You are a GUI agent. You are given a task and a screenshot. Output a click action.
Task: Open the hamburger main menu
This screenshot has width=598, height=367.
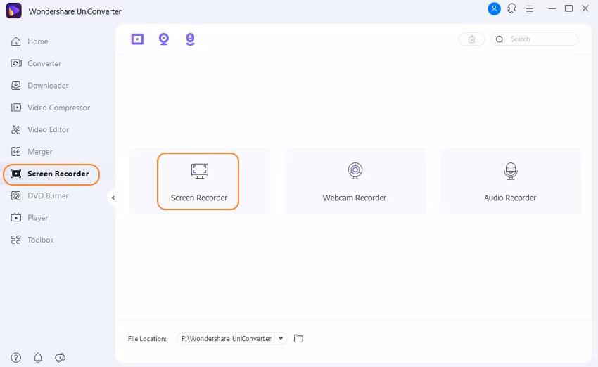529,8
